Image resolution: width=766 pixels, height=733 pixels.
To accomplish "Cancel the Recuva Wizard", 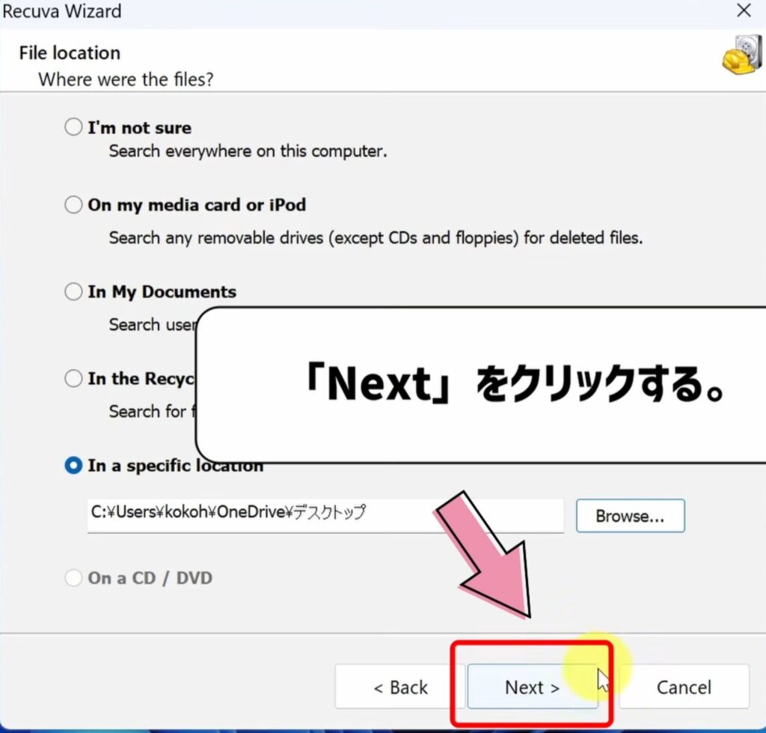I will click(x=683, y=687).
